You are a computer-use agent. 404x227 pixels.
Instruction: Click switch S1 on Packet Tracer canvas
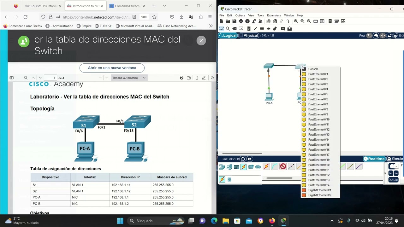pyautogui.click(x=269, y=66)
